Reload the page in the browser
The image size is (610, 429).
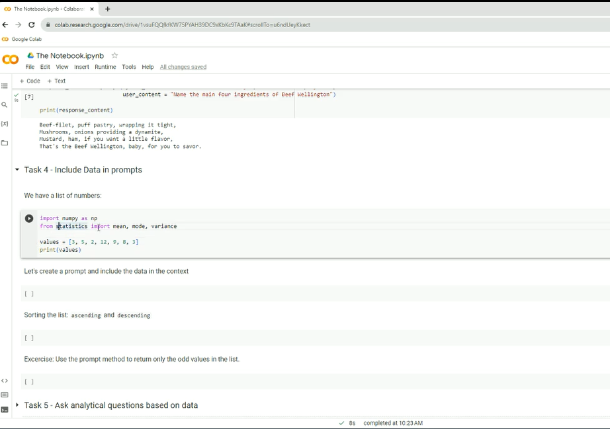(x=31, y=24)
